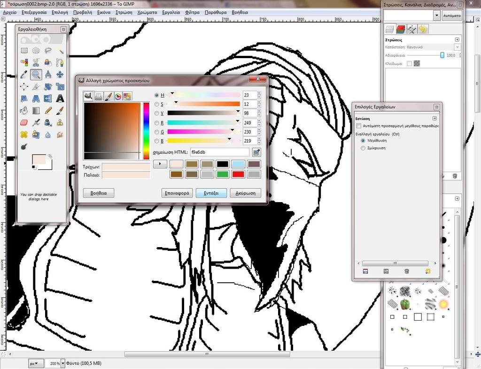481x369 pixels.
Task: Select the Rectangle Select tool
Action: tap(24, 51)
